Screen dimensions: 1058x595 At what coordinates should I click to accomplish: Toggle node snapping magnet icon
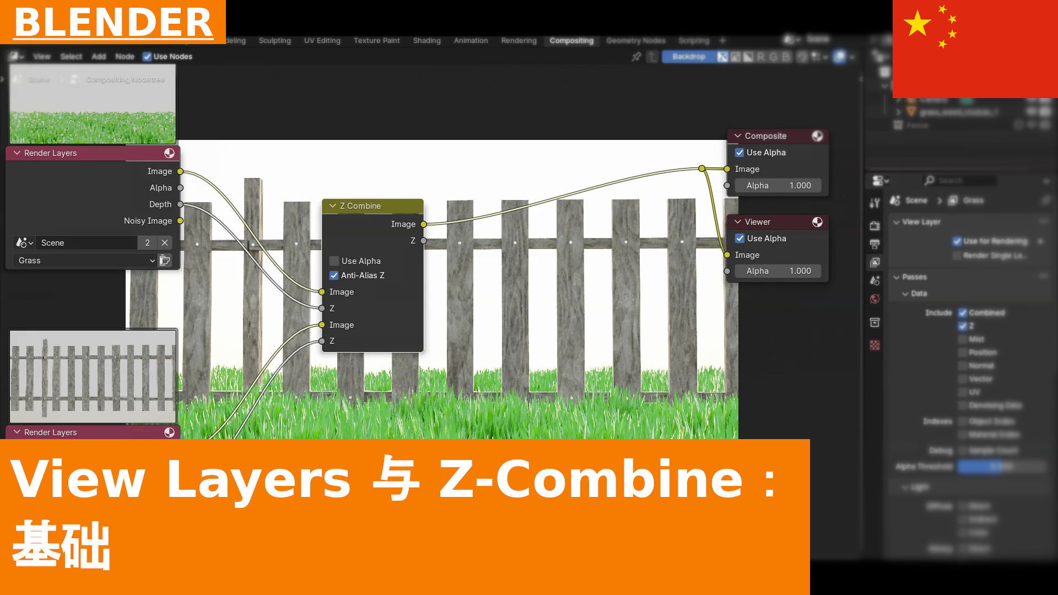[x=803, y=57]
